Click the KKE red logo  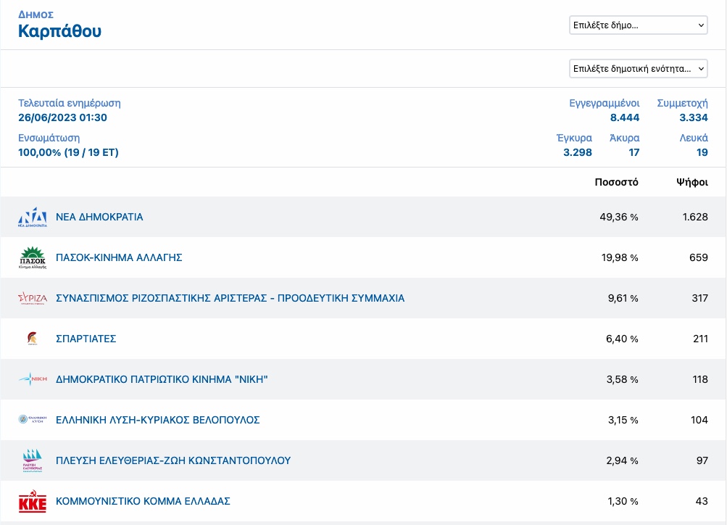click(x=33, y=501)
